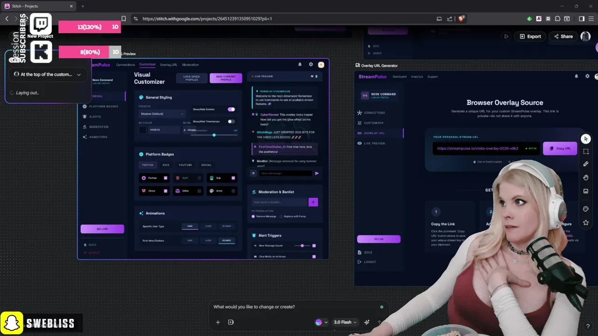
Task: Switch to the Overlay URL tab in customizer mockup
Action: (169, 65)
